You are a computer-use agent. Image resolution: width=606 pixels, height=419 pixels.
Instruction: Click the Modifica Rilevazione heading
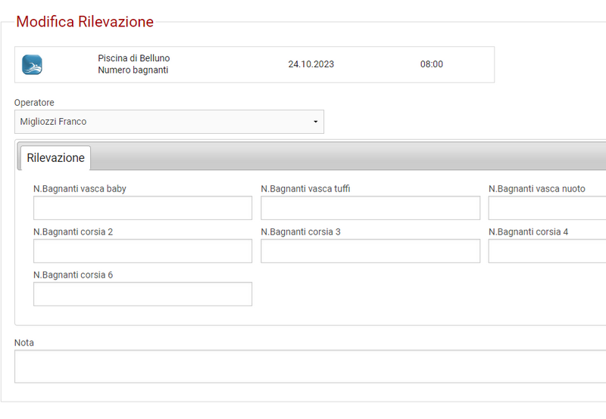85,22
